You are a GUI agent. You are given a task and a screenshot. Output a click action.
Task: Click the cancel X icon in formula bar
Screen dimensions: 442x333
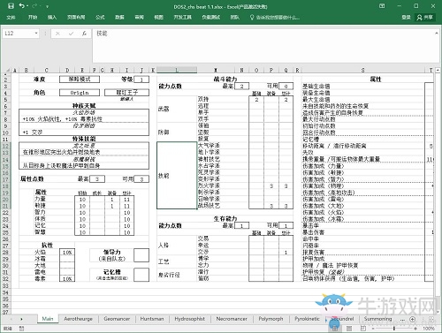[57, 34]
